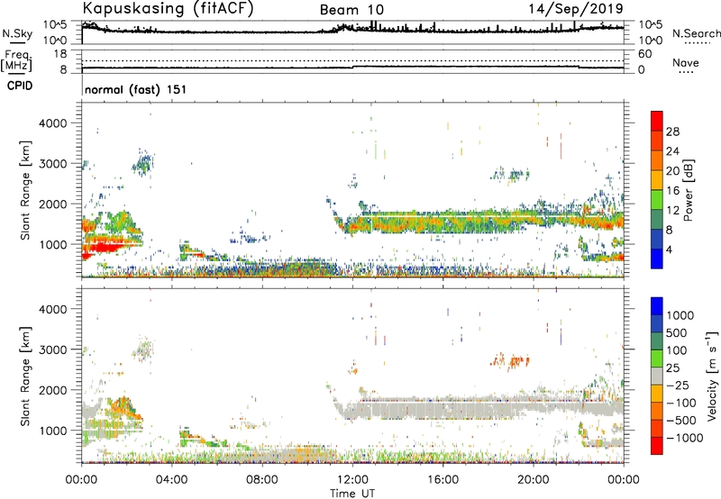Click the 100 tick on velocity colorbar

tap(677, 350)
